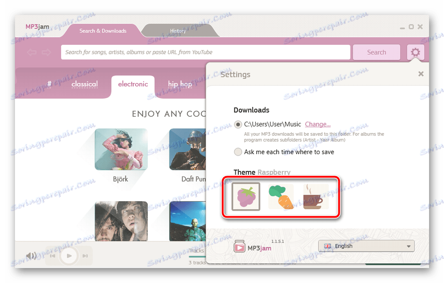Select the coffee cup theme icon
Viewport: 444px width, 283px height.
click(x=316, y=197)
